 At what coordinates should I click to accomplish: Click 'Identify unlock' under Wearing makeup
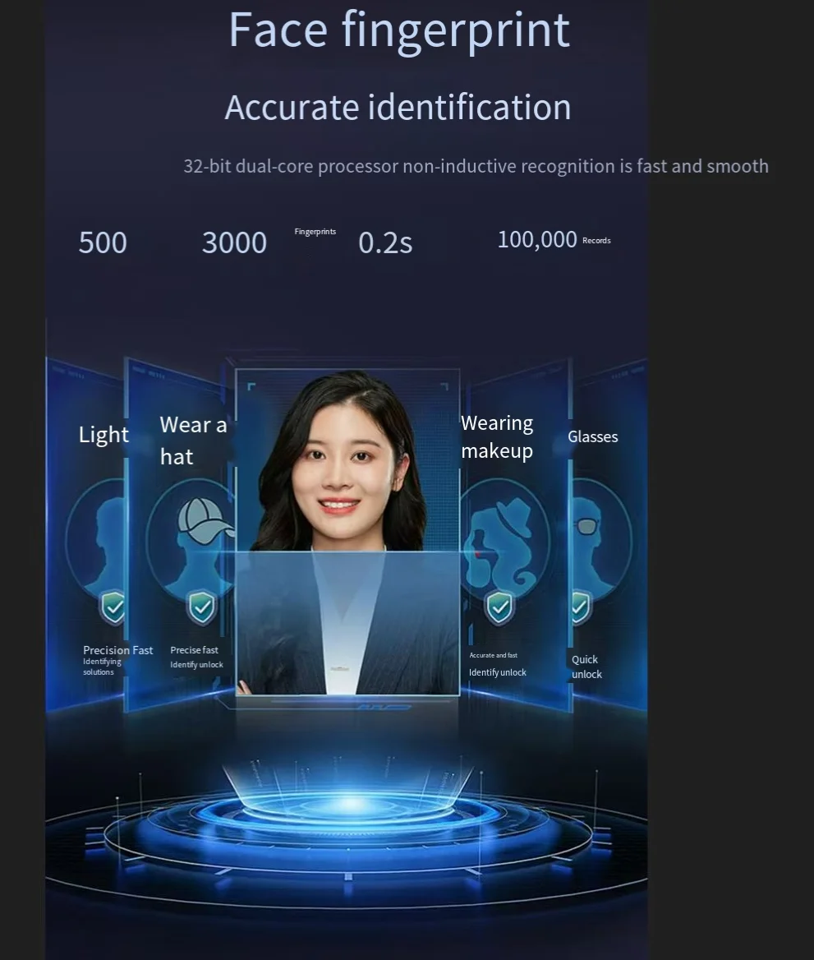(498, 672)
